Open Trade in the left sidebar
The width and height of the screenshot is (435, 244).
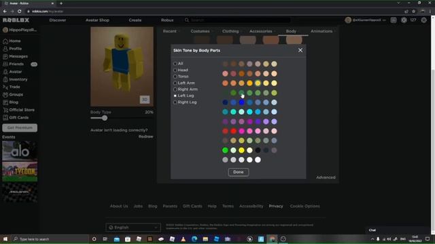(12, 87)
